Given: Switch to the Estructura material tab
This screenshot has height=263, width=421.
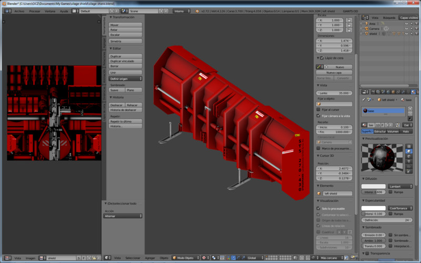Looking at the screenshot, I should click(x=380, y=131).
